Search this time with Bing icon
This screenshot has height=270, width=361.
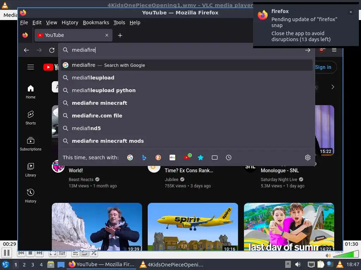(x=144, y=157)
